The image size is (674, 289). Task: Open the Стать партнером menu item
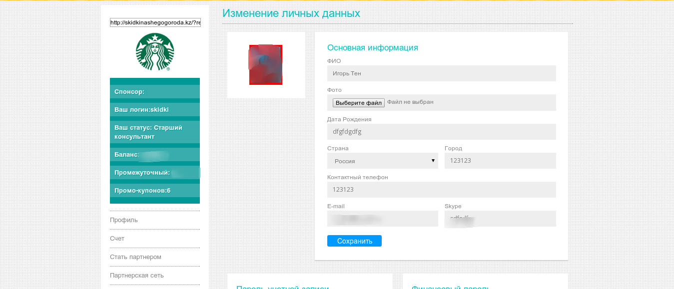pos(136,257)
